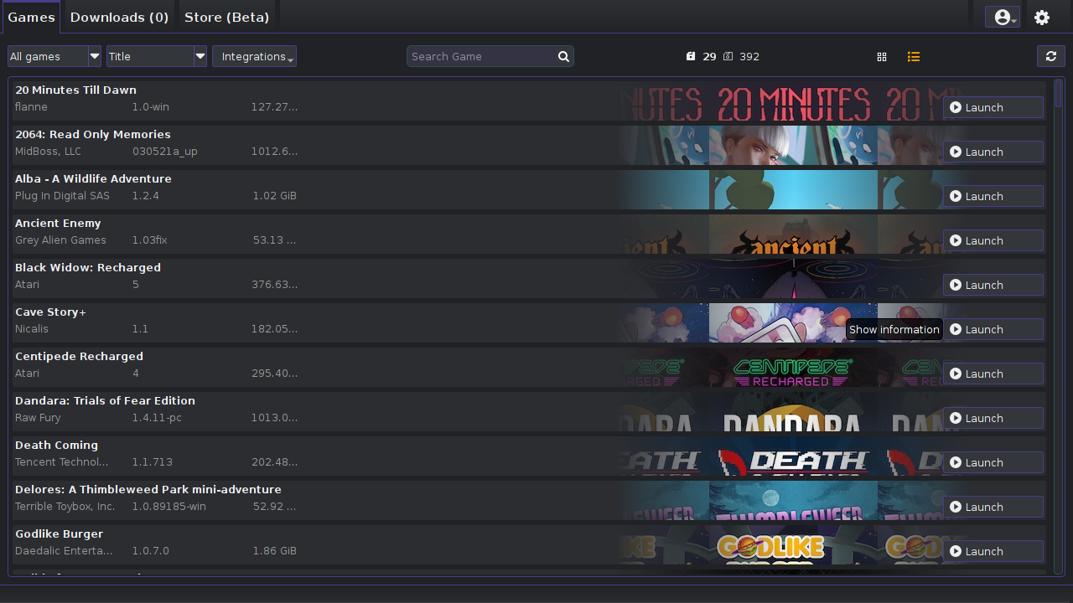
Task: Click the Death Coming banner image
Action: pos(793,456)
